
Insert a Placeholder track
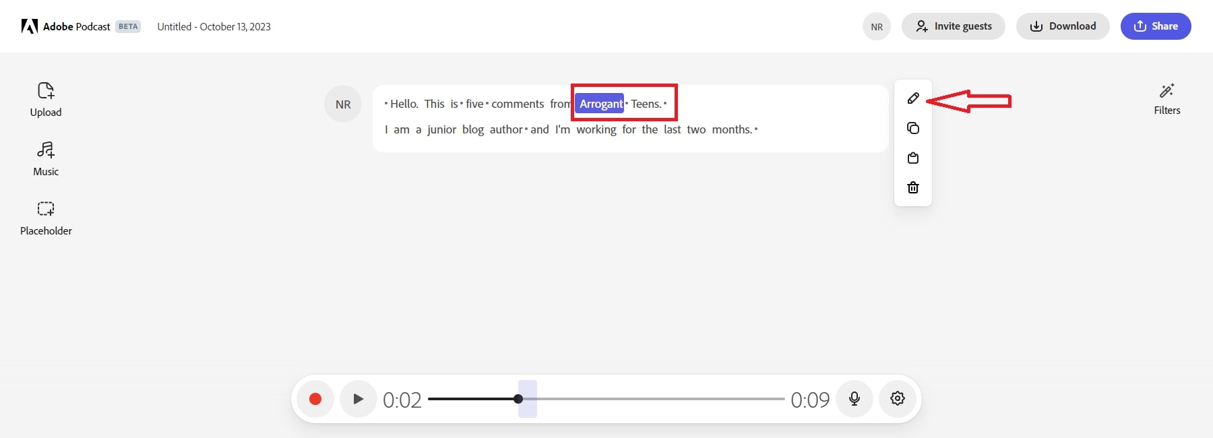(x=46, y=218)
